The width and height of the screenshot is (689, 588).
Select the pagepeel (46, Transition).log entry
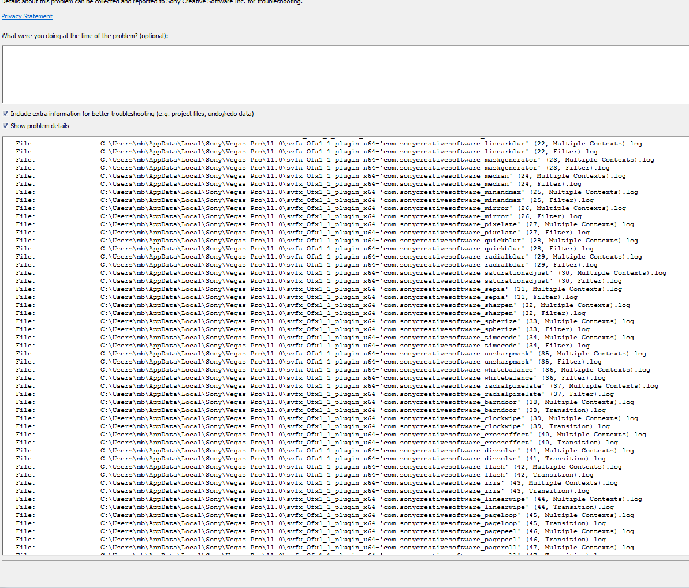click(311, 540)
